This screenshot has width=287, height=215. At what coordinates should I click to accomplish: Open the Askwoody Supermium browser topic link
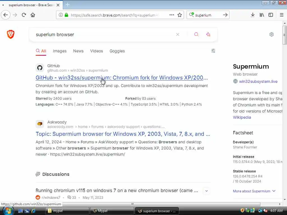pos(123,134)
